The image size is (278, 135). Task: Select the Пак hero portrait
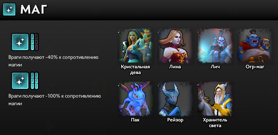click(136, 99)
